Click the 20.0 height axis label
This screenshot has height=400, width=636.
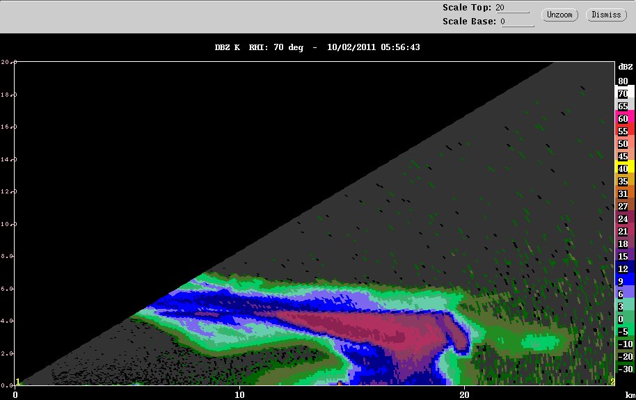pos(8,62)
